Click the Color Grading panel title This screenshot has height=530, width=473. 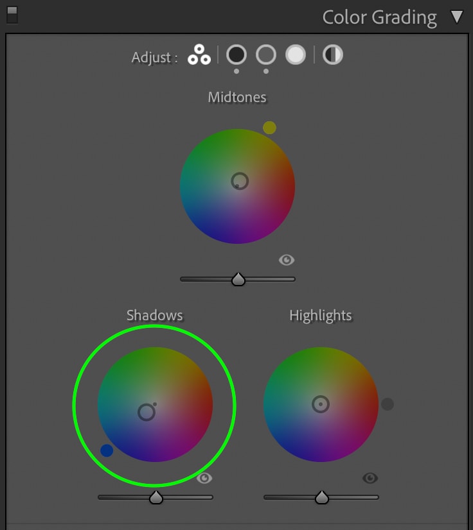[380, 17]
